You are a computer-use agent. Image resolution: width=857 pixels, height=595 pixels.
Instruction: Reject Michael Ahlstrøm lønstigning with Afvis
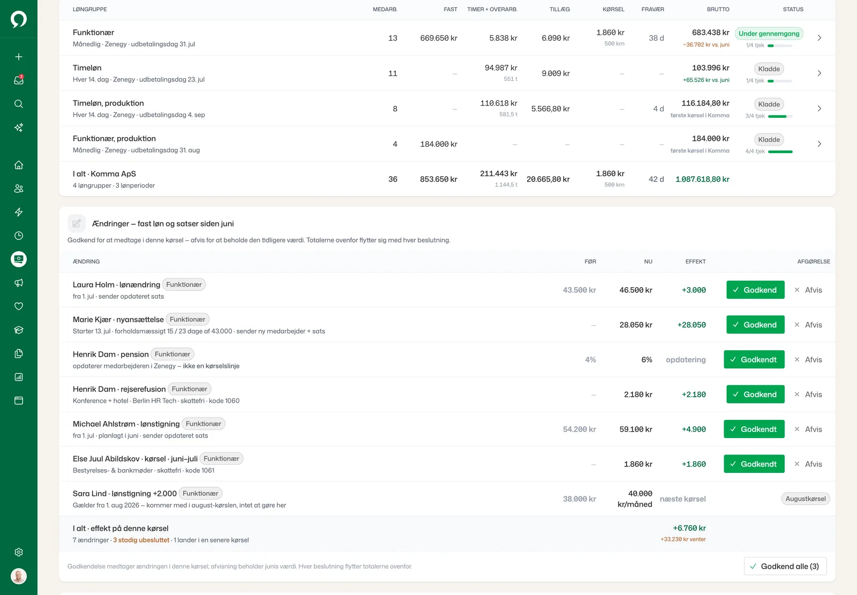coord(808,429)
